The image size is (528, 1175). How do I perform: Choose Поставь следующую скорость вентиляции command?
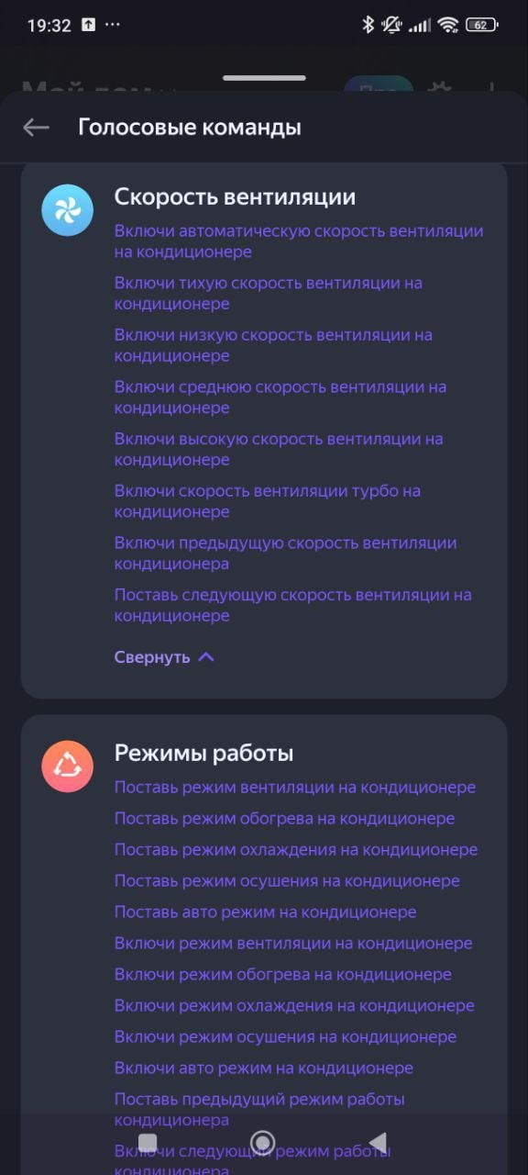(x=293, y=605)
